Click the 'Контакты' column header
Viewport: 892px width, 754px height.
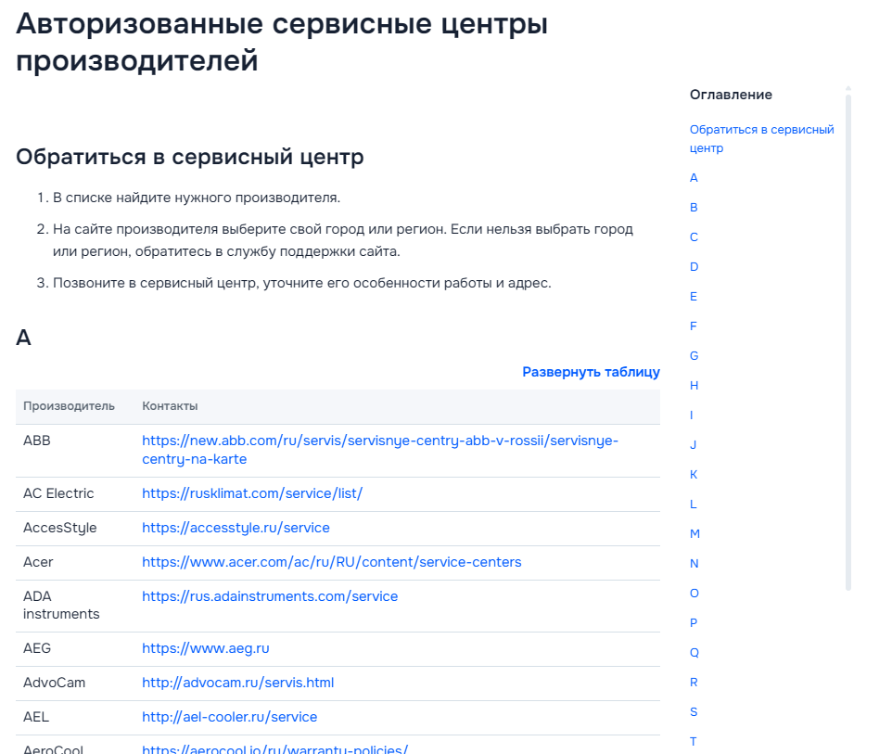(x=170, y=405)
